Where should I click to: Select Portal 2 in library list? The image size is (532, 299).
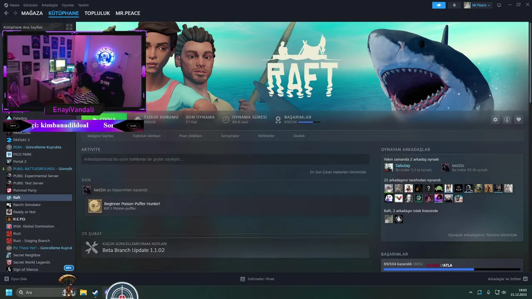20,162
